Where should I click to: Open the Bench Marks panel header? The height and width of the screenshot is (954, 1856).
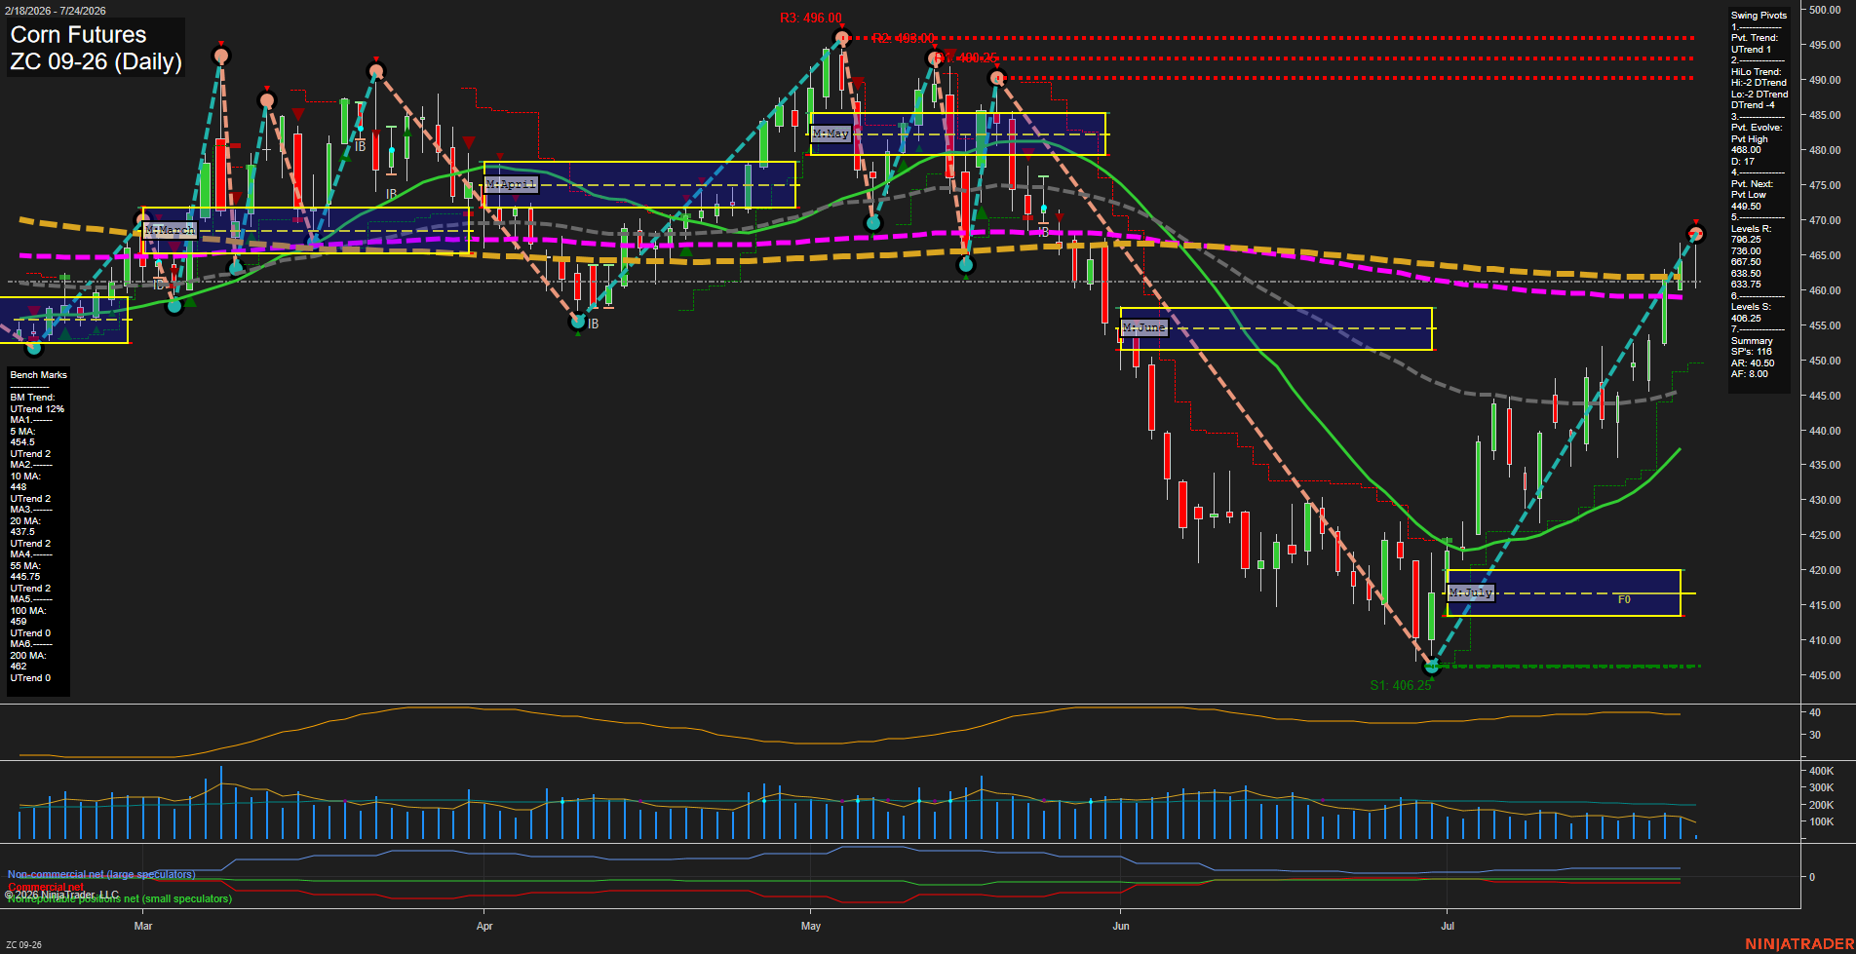(39, 375)
